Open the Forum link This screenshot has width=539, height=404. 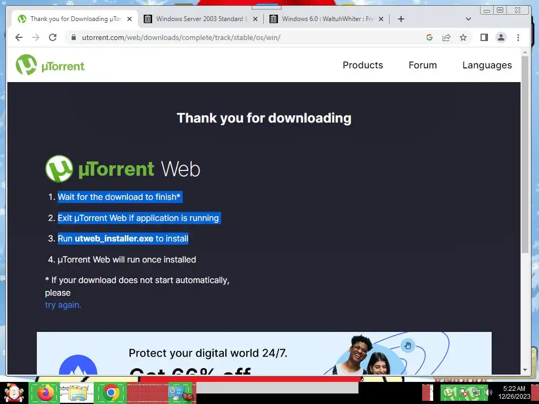(423, 65)
